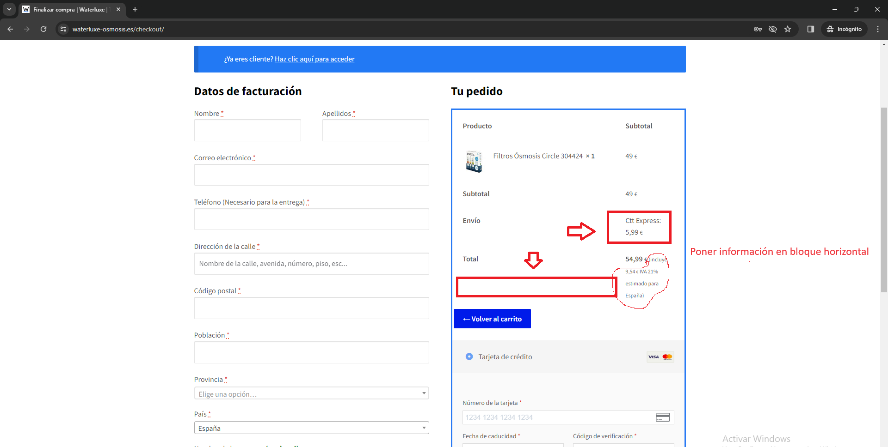This screenshot has width=888, height=447.
Task: Click the '54,99 €' total amount
Action: point(636,259)
